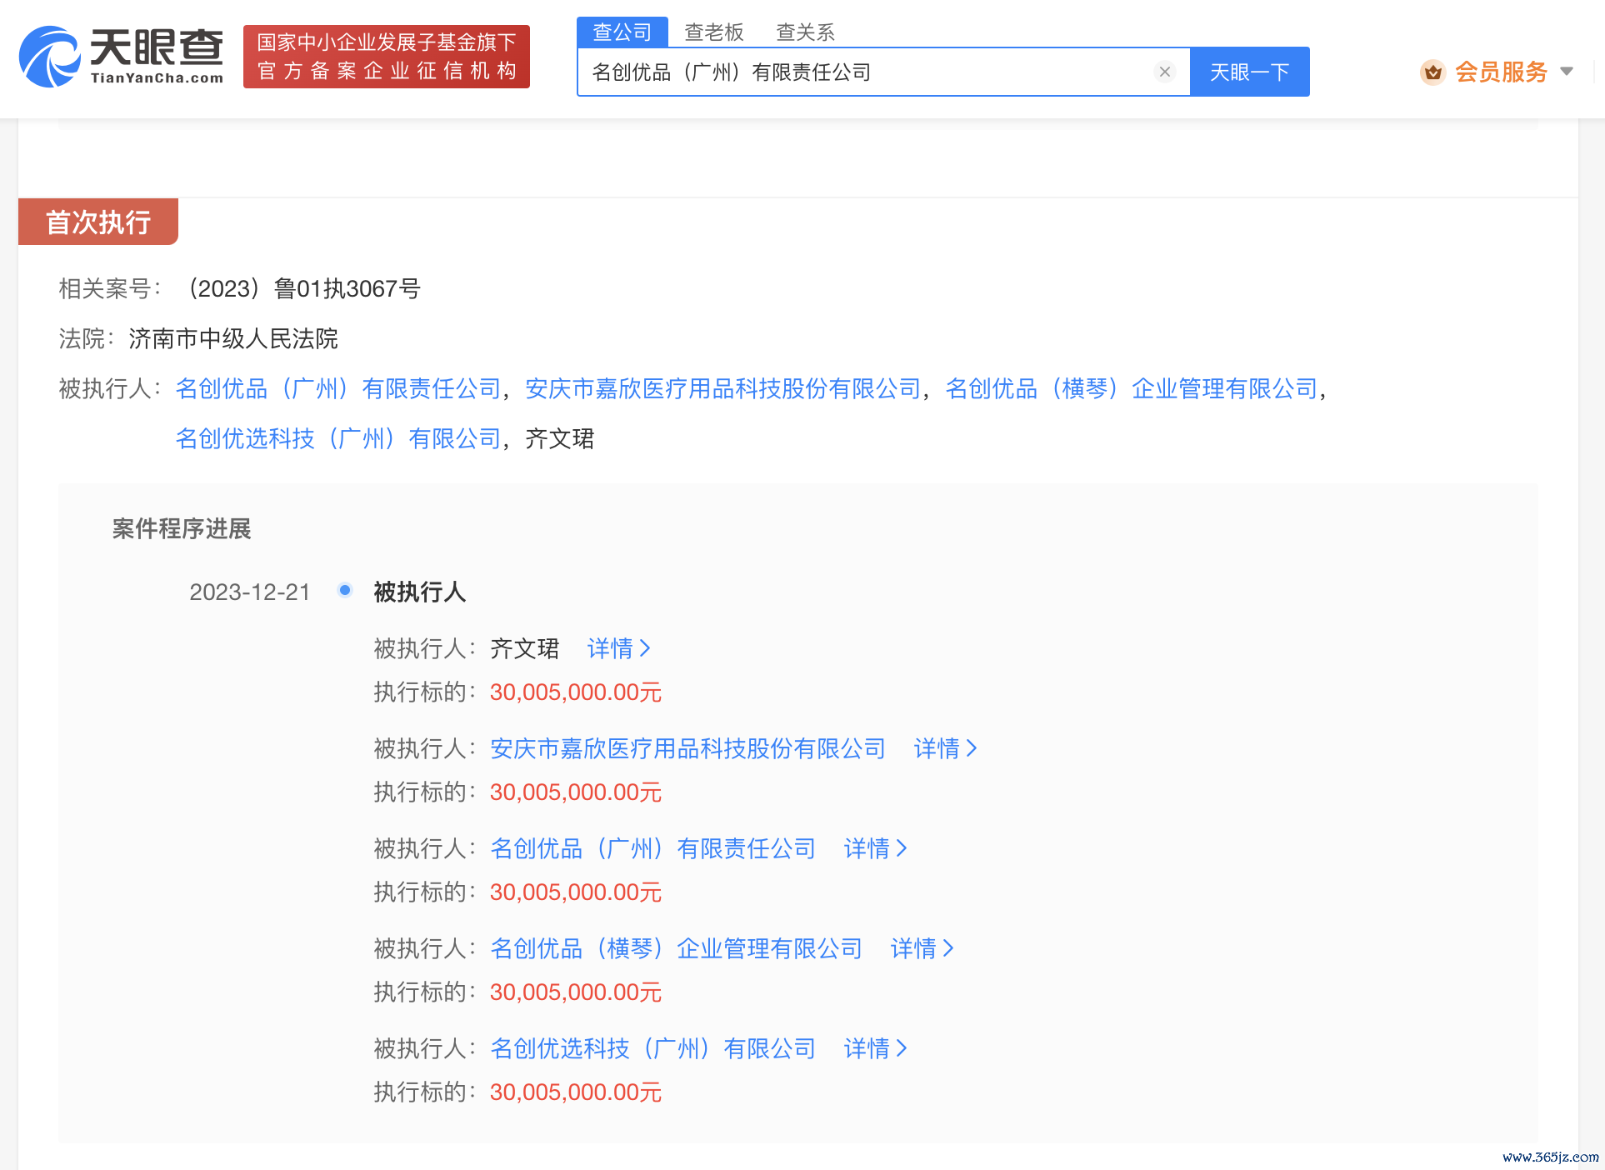Viewport: 1605px width, 1170px height.
Task: Open 详情 for 名创优品（广州）有限责任公司 entry
Action: (874, 848)
